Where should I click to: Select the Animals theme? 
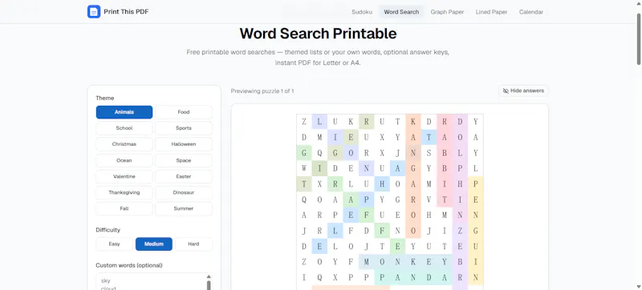pyautogui.click(x=124, y=112)
